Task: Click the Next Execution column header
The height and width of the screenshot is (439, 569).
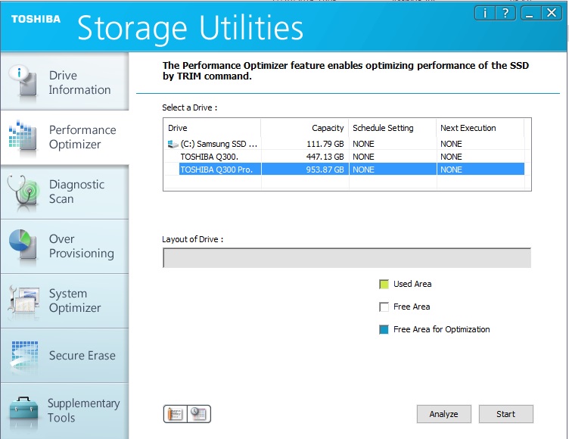Action: (480, 128)
